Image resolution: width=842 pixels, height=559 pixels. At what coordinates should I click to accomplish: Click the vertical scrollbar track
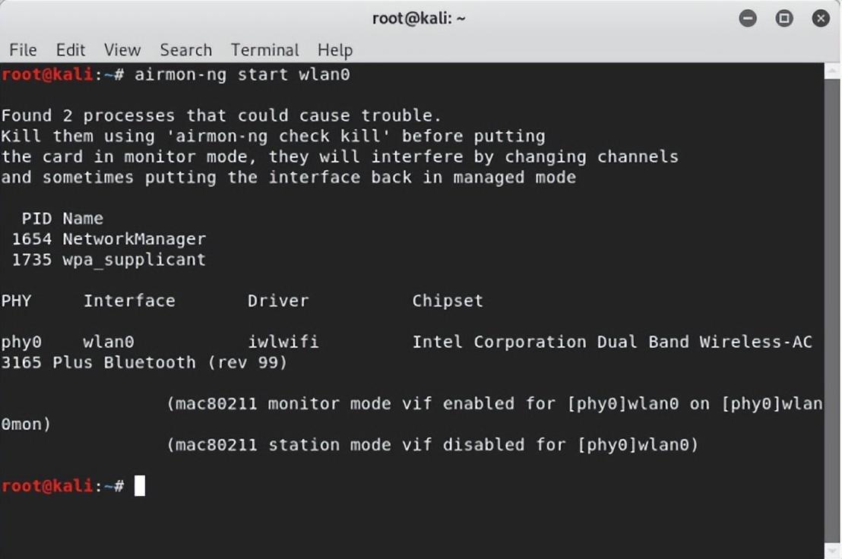(832, 311)
